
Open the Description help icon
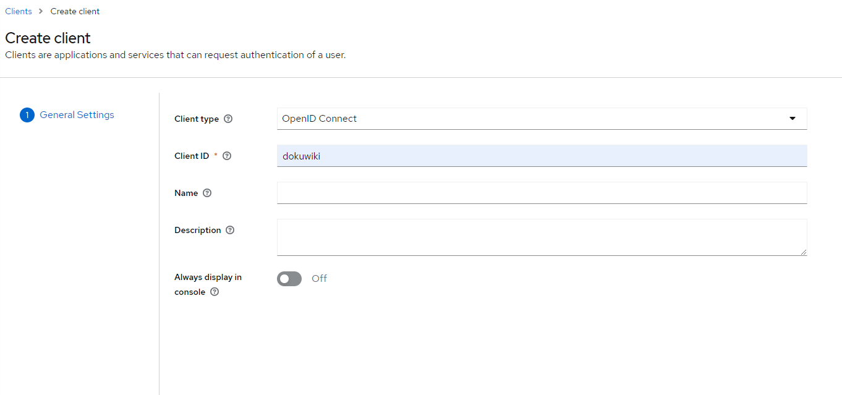(x=230, y=230)
